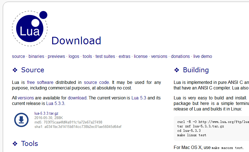Click the Lua logo image
The width and height of the screenshot is (249, 152).
coord(30,29)
